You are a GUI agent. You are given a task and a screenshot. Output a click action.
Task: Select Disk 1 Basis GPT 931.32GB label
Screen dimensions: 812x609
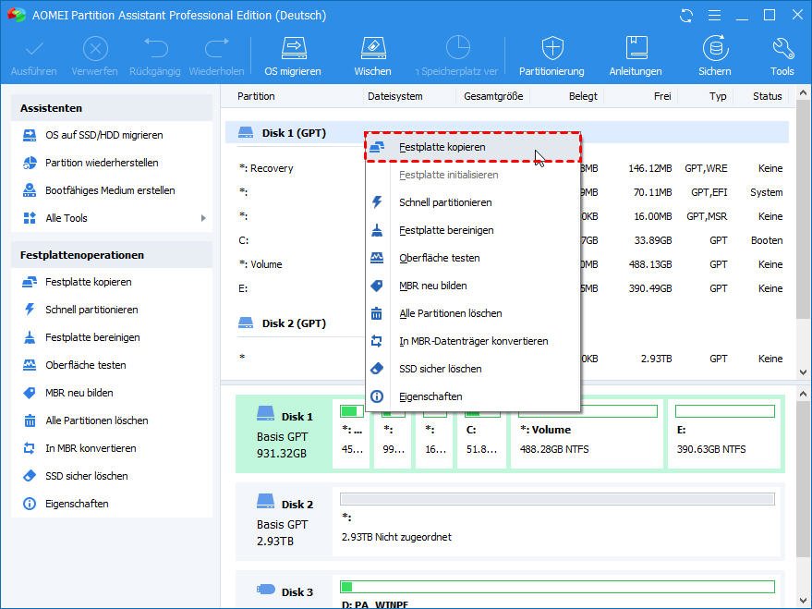(285, 434)
